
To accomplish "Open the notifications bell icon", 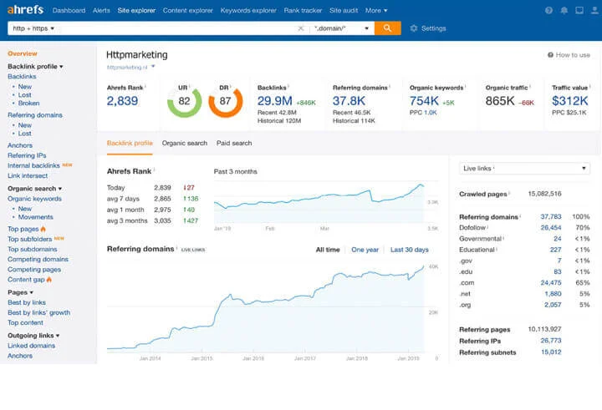I will point(564,10).
